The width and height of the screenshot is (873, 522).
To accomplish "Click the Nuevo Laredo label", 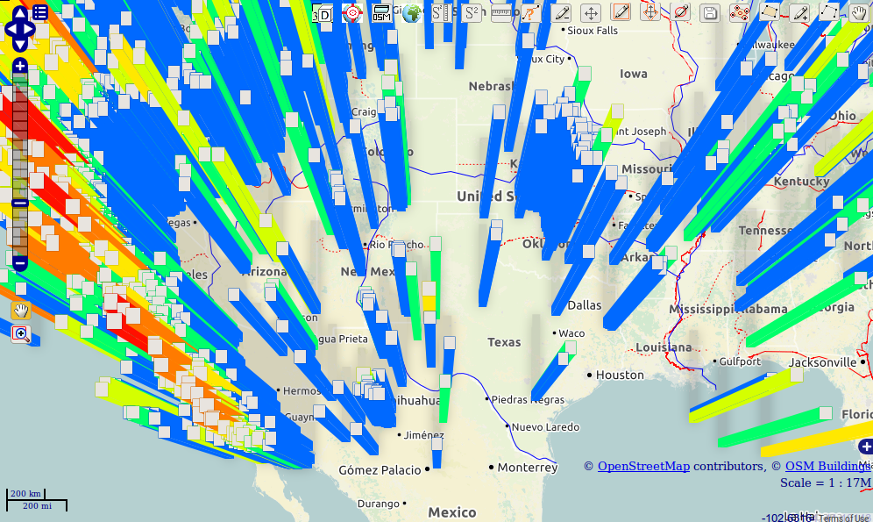I will pos(545,427).
